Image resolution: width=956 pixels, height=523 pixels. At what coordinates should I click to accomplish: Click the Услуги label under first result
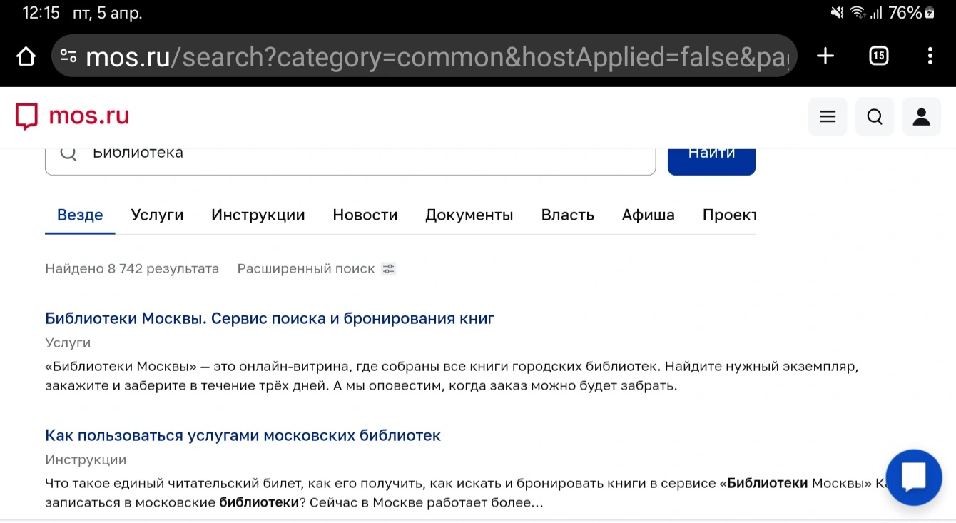[68, 343]
